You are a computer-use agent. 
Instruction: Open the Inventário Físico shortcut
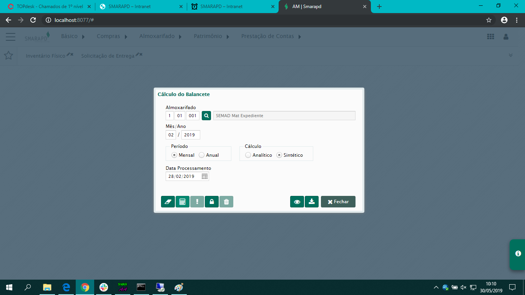(x=46, y=56)
